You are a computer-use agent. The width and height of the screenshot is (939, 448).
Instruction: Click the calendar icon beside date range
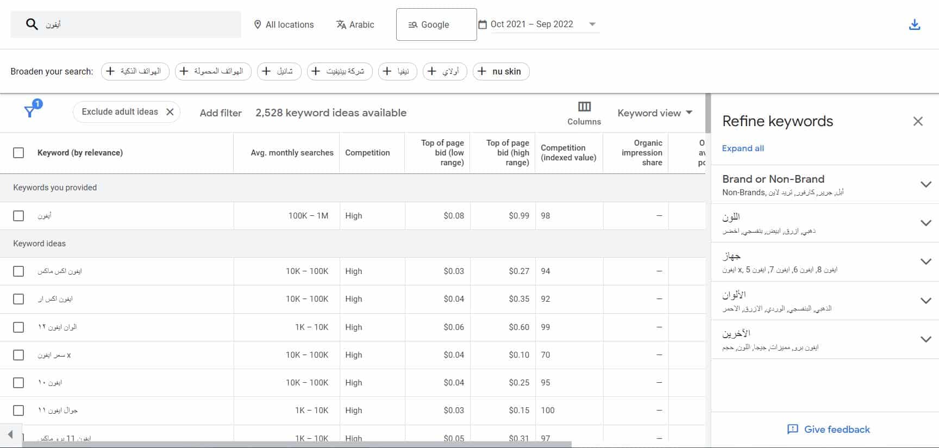pyautogui.click(x=483, y=24)
